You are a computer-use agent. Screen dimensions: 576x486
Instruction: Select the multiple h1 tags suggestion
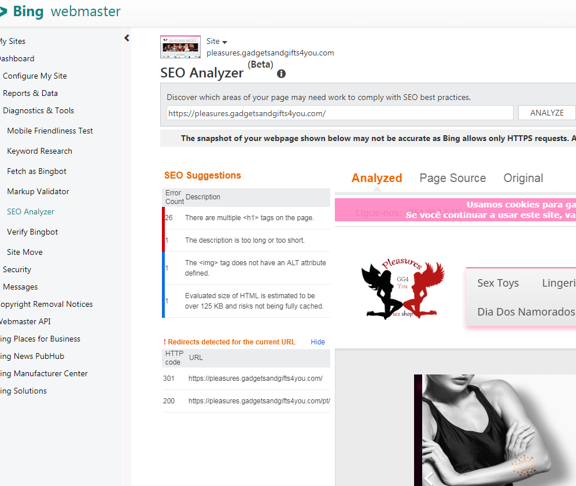pos(246,218)
